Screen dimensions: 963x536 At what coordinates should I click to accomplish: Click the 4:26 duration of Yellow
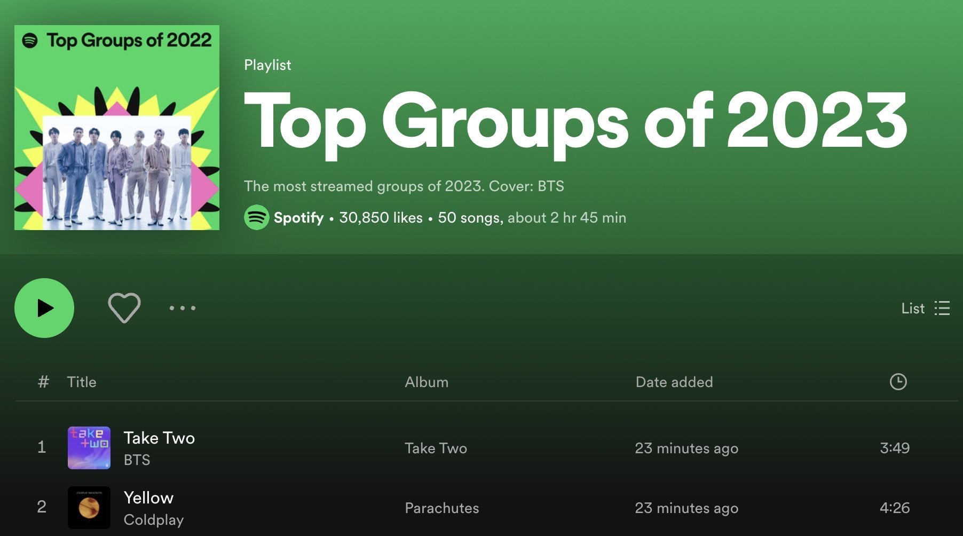click(x=895, y=508)
